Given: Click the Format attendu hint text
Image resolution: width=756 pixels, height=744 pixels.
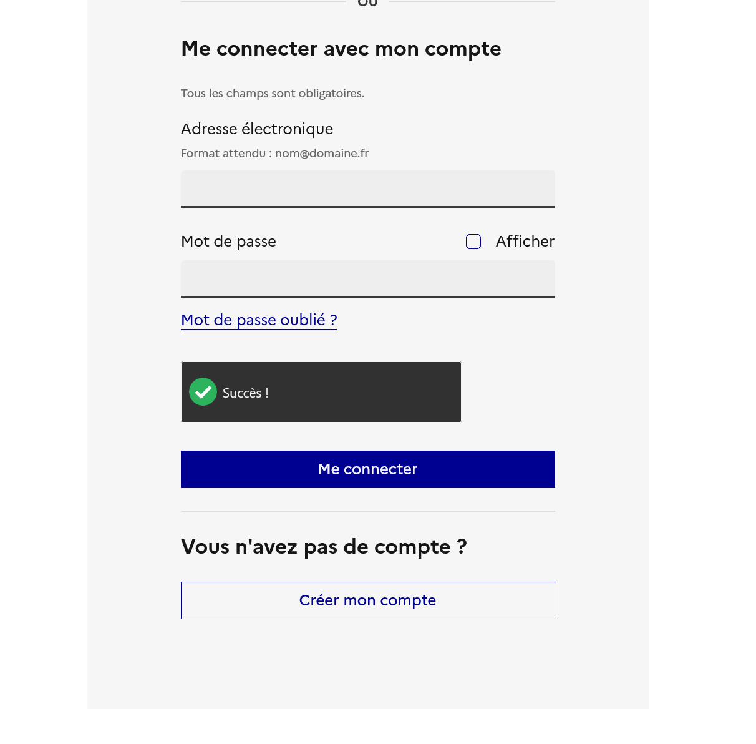Looking at the screenshot, I should (274, 154).
